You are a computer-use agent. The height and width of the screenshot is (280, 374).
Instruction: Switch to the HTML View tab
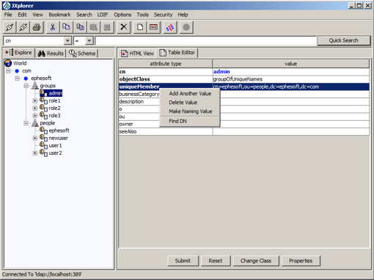(x=138, y=54)
